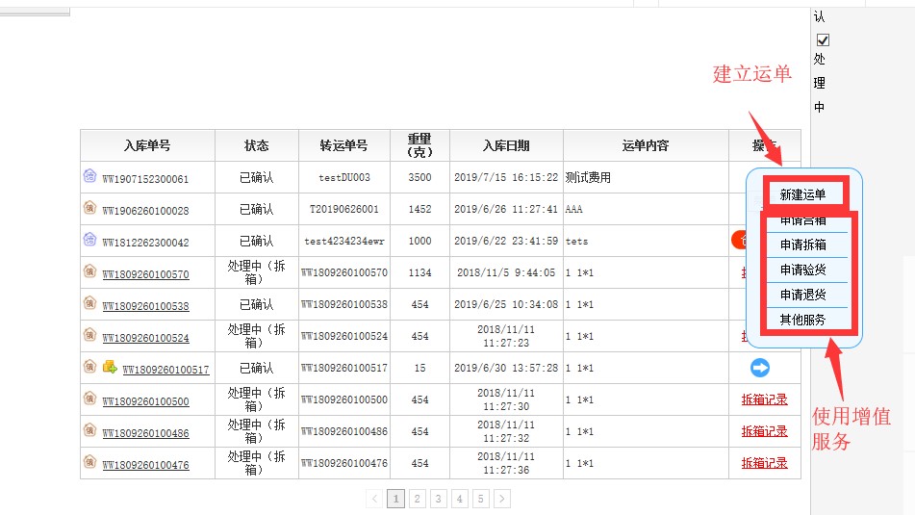Image resolution: width=915 pixels, height=515 pixels.
Task: Go to page 3 in pagination
Action: pos(438,499)
